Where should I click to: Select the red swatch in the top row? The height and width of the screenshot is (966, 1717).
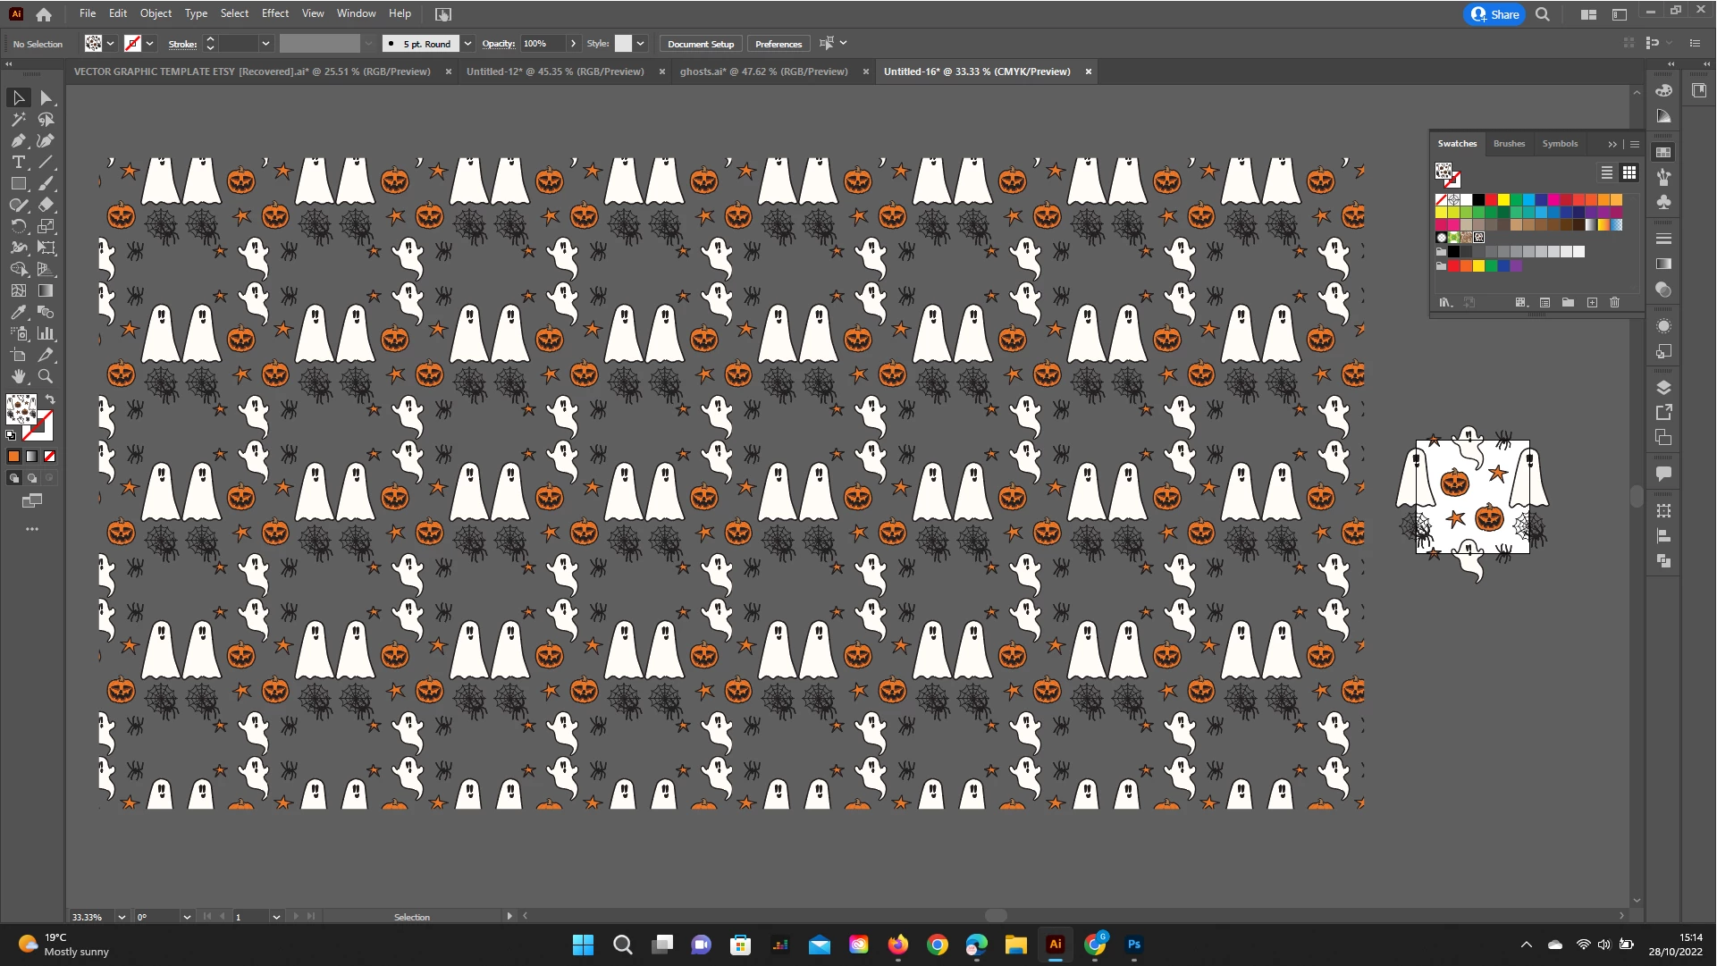1491,200
